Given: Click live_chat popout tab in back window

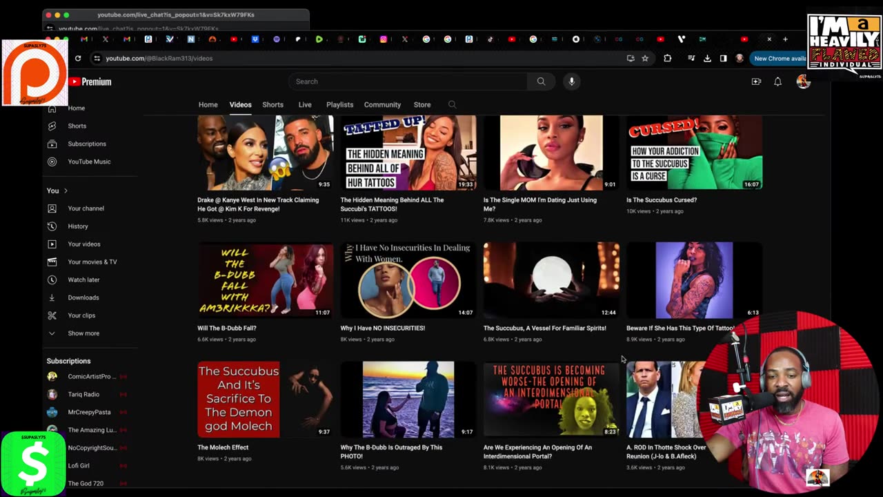Looking at the screenshot, I should click(x=175, y=14).
